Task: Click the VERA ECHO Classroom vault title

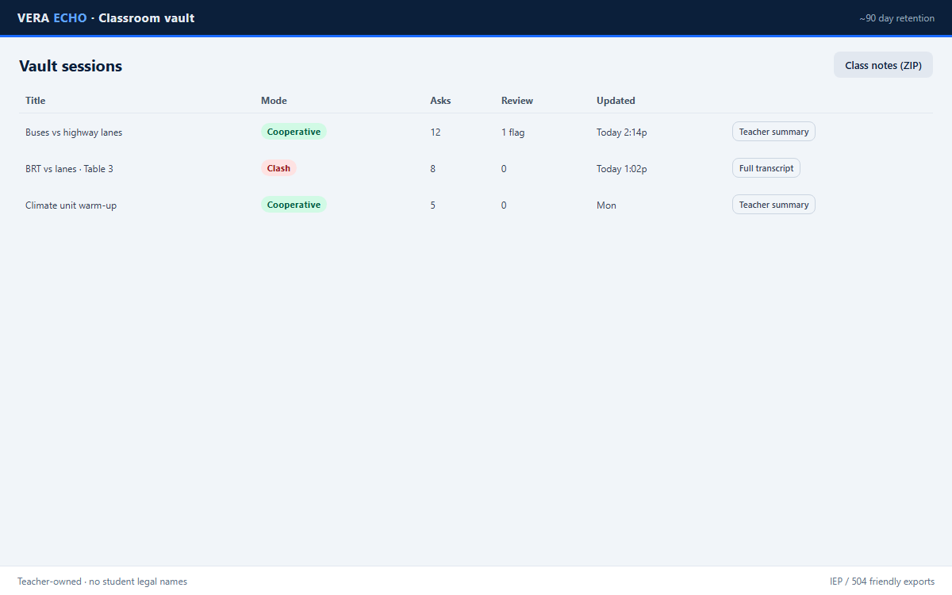Action: pos(106,17)
